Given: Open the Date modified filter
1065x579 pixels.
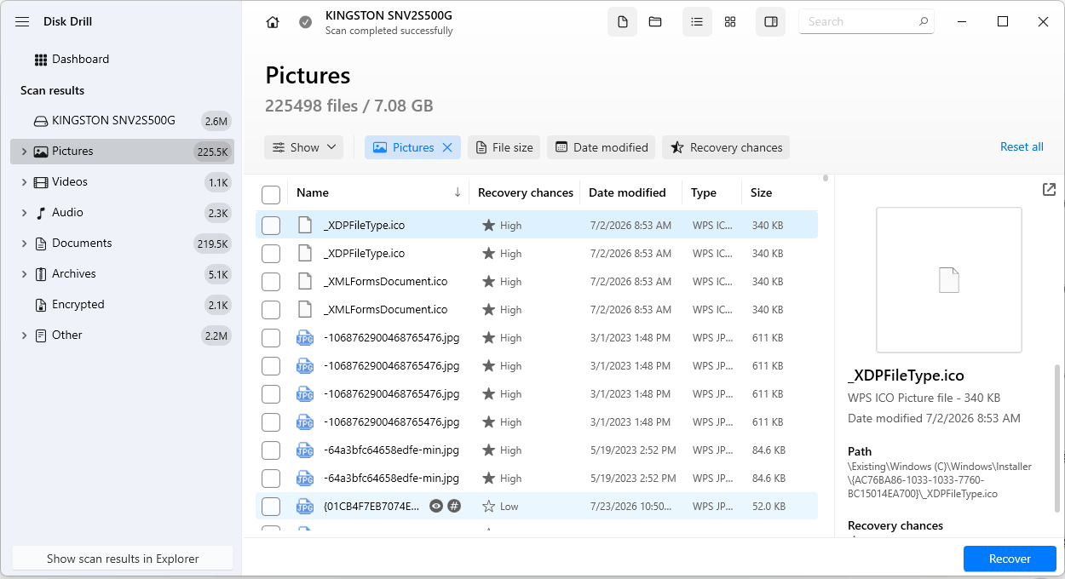Looking at the screenshot, I should (x=602, y=147).
